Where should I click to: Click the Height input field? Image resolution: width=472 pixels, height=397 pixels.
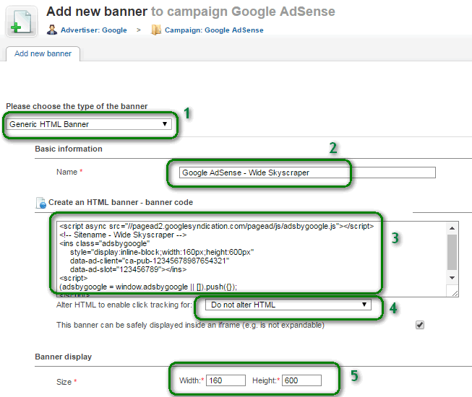click(x=301, y=380)
